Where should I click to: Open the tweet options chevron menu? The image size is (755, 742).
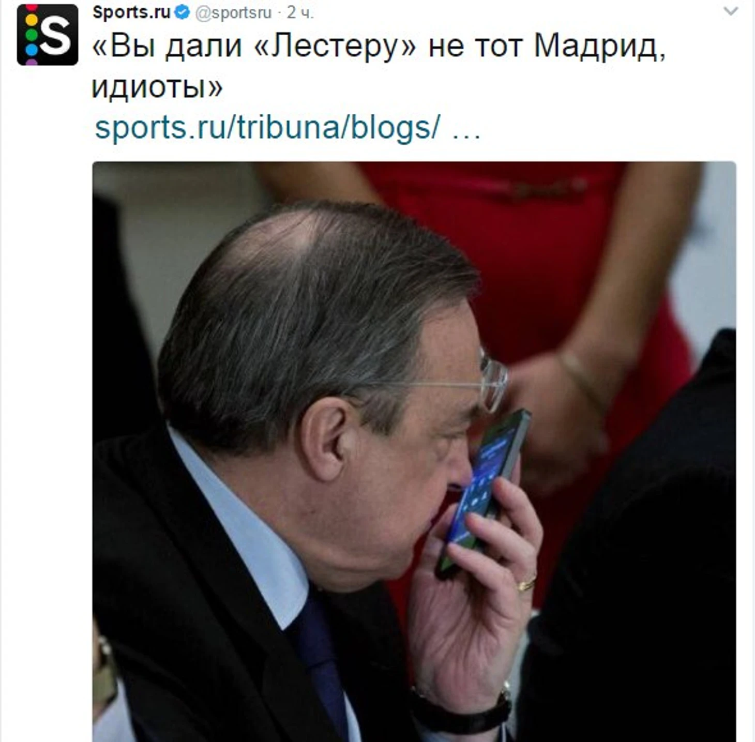730,11
